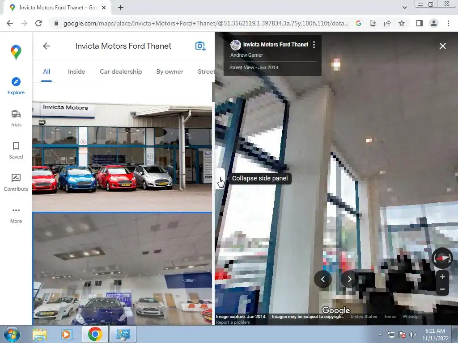Collapse the side panel
This screenshot has height=343, width=458.
pyautogui.click(x=219, y=178)
